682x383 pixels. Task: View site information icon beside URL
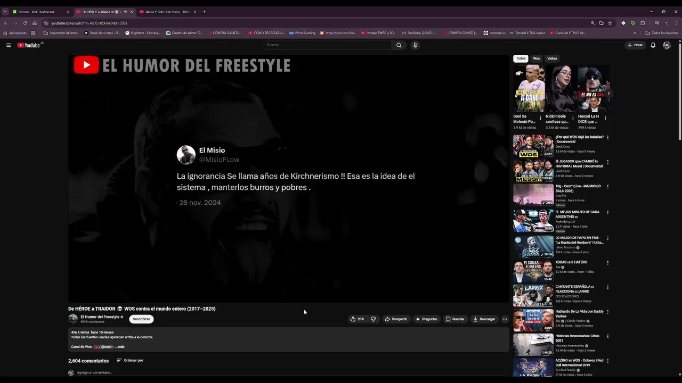tap(46, 23)
